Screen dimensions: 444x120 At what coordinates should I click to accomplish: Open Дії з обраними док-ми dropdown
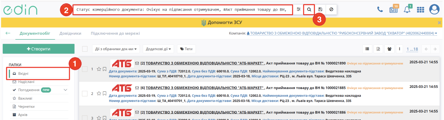coord(116,49)
